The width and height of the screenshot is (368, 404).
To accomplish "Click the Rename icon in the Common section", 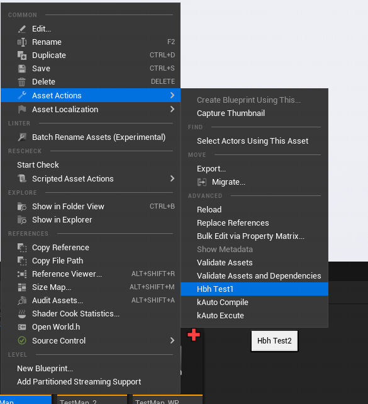I will 22,42.
